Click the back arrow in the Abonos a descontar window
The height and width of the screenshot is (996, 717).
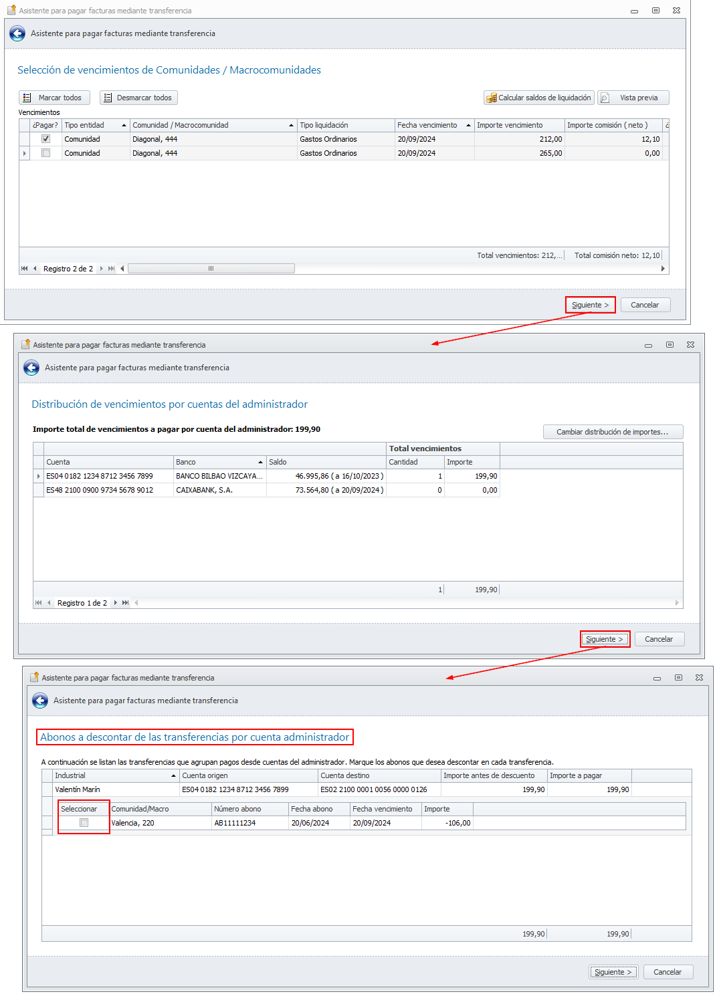(x=40, y=701)
